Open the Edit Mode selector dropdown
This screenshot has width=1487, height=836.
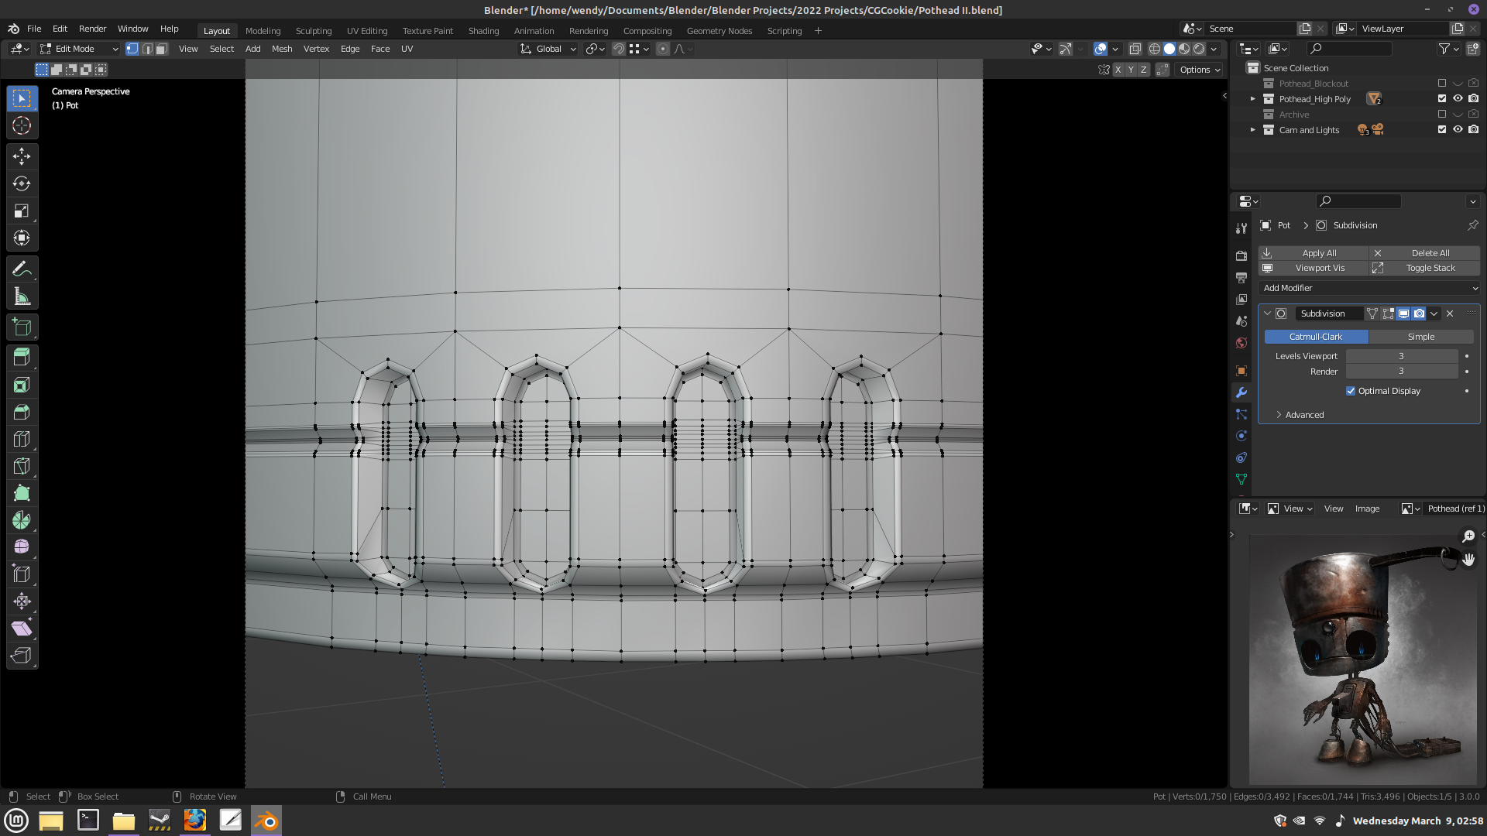[x=79, y=49]
